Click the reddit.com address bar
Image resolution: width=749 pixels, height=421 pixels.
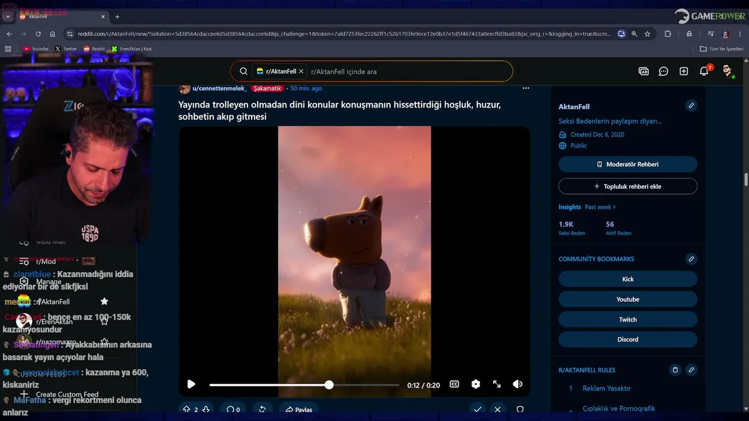(x=344, y=34)
